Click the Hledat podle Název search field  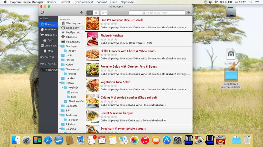[157, 13]
